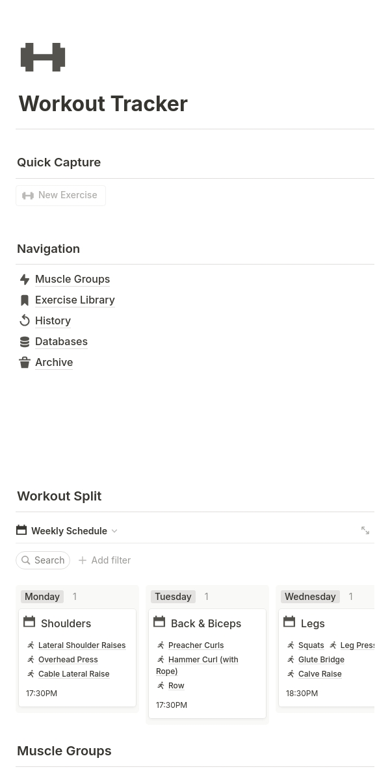Open the Exercise Library link

coord(75,300)
